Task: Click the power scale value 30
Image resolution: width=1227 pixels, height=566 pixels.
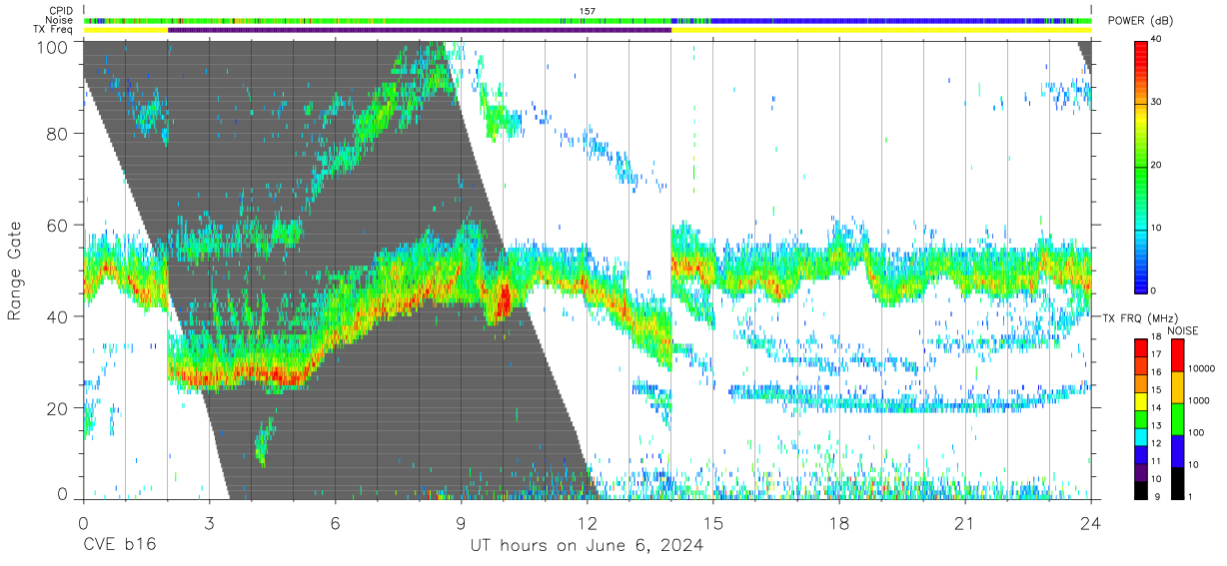Action: click(x=1156, y=102)
